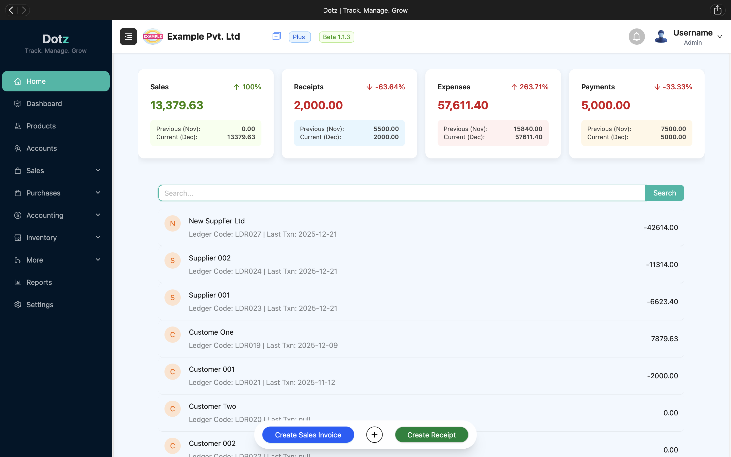
Task: Click the user avatar icon
Action: pyautogui.click(x=661, y=37)
